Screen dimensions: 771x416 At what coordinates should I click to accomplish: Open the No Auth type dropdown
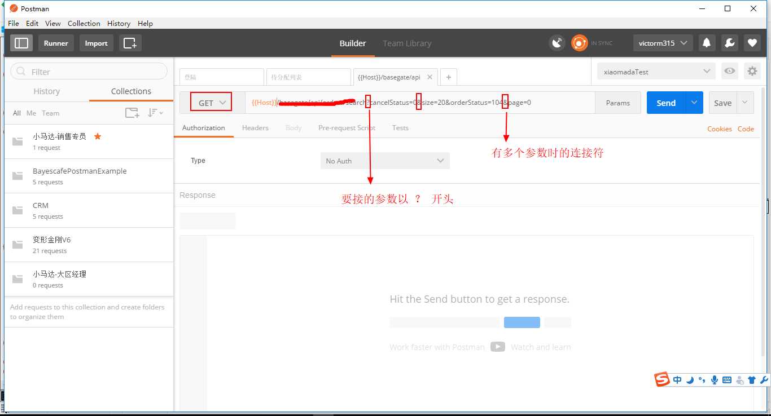(385, 161)
